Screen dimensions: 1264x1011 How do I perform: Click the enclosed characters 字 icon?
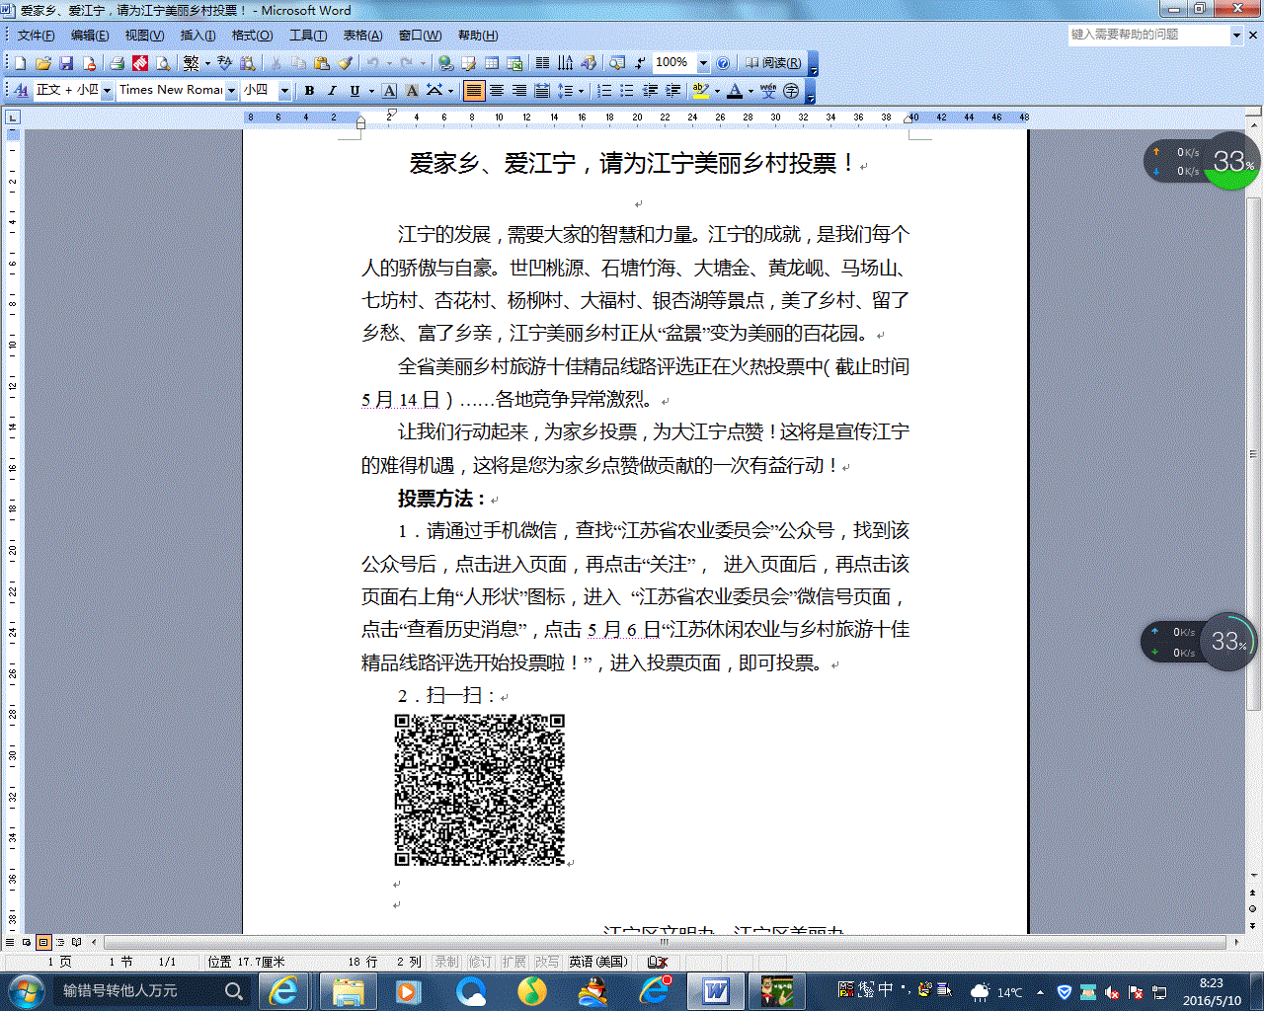click(x=791, y=90)
